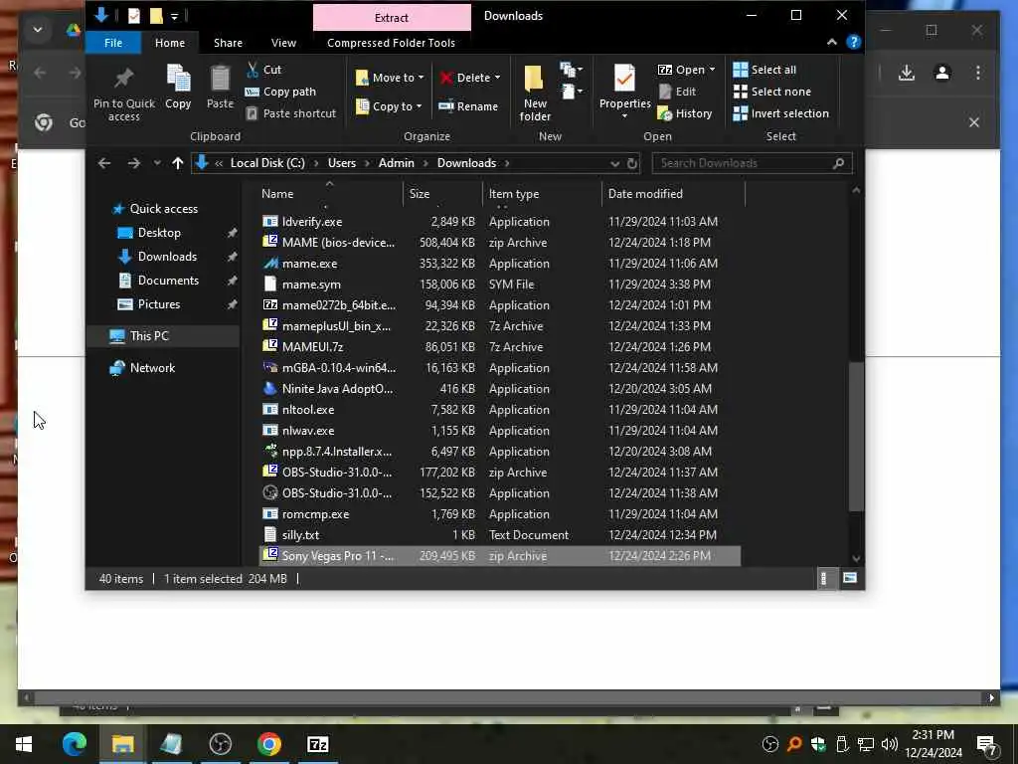Screen dimensions: 1018x764
Task: Switch to details view icon in status bar
Action: pyautogui.click(x=824, y=578)
